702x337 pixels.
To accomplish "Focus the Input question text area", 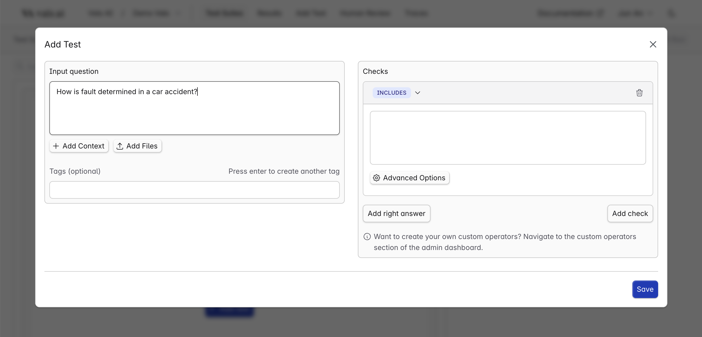I will coord(194,108).
